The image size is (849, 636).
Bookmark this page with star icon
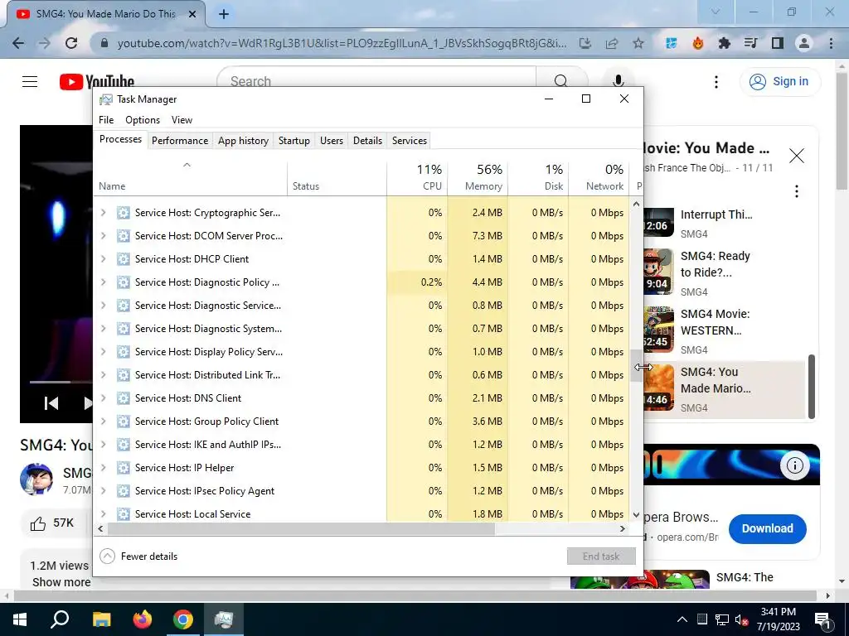coord(638,43)
